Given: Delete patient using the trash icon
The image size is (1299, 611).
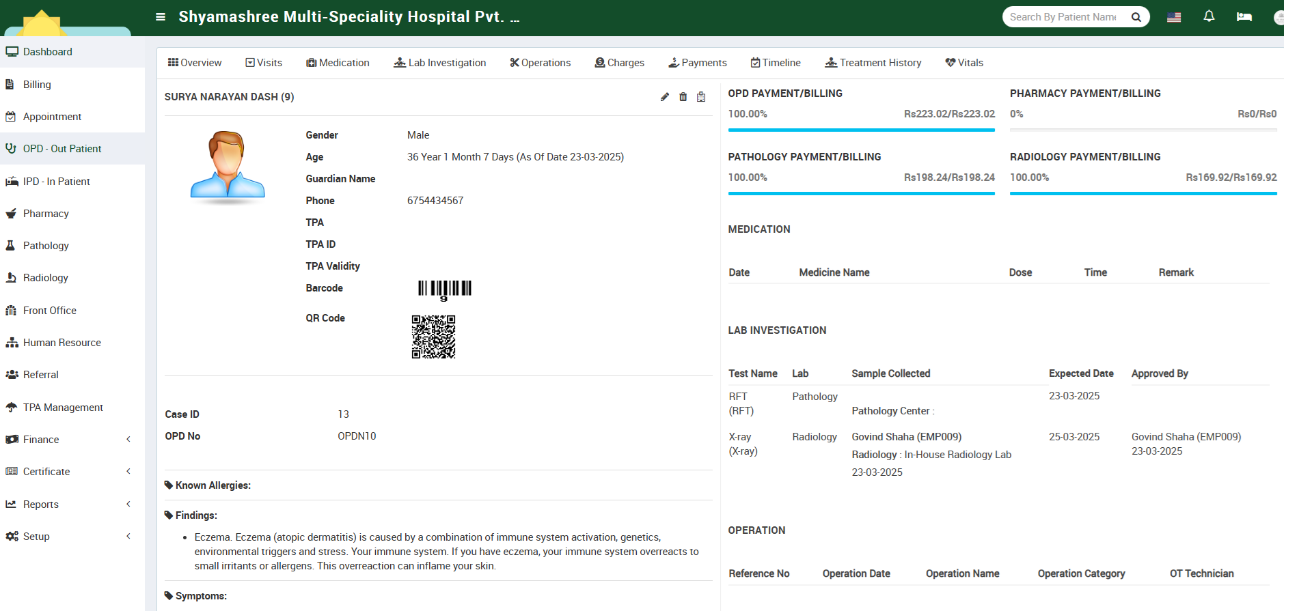Looking at the screenshot, I should click(x=683, y=97).
